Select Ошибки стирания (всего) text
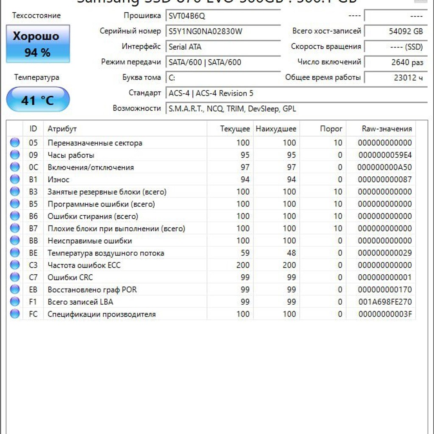Screen dimensions: 434x434 click(93, 216)
